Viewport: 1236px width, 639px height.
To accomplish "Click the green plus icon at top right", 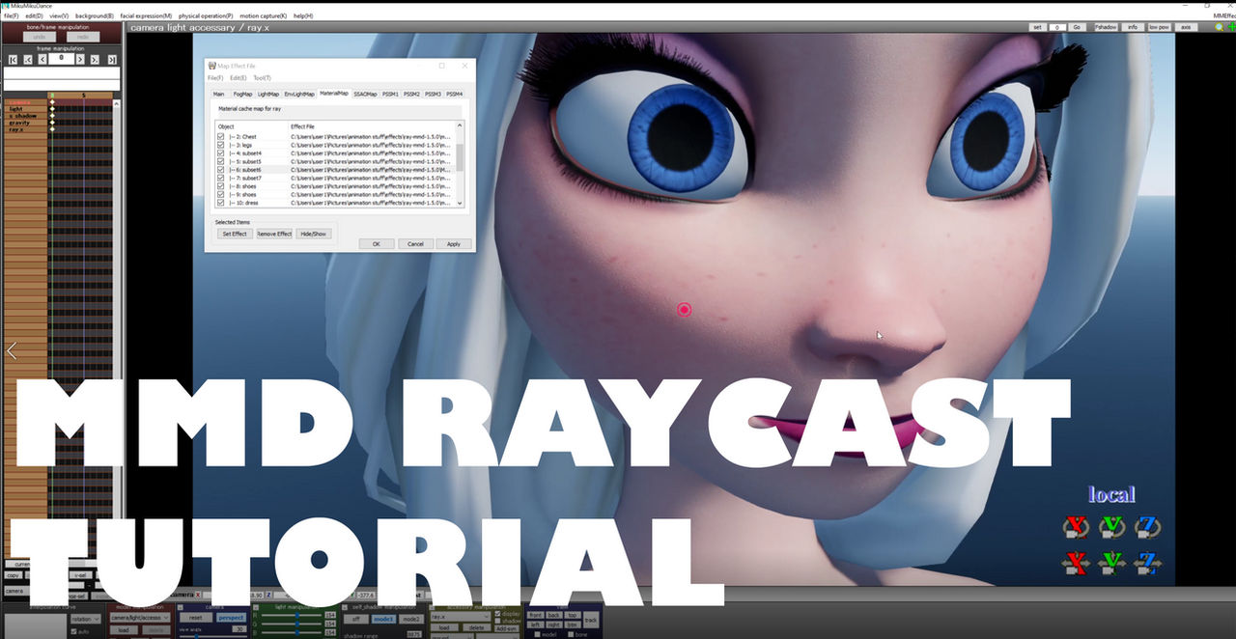I will tap(1230, 27).
